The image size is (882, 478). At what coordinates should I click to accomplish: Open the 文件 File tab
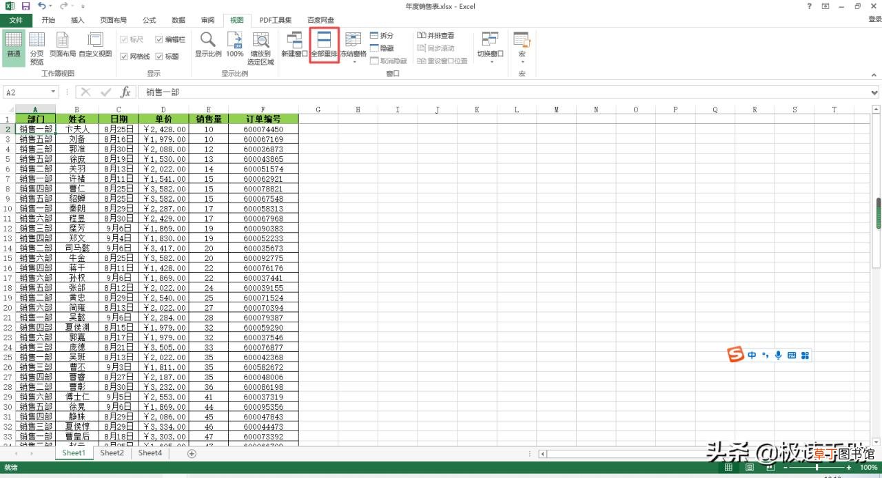coord(16,20)
